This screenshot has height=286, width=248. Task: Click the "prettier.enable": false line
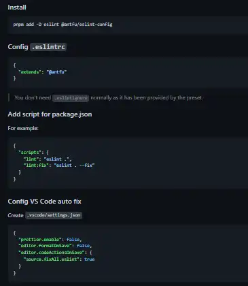pos(50,240)
